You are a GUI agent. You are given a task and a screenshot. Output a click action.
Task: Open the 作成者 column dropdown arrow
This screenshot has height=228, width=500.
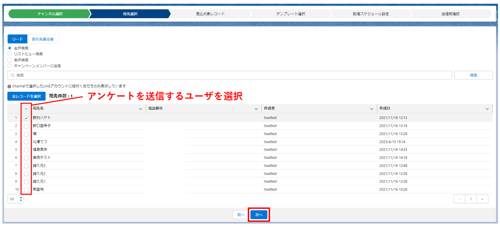coord(372,109)
